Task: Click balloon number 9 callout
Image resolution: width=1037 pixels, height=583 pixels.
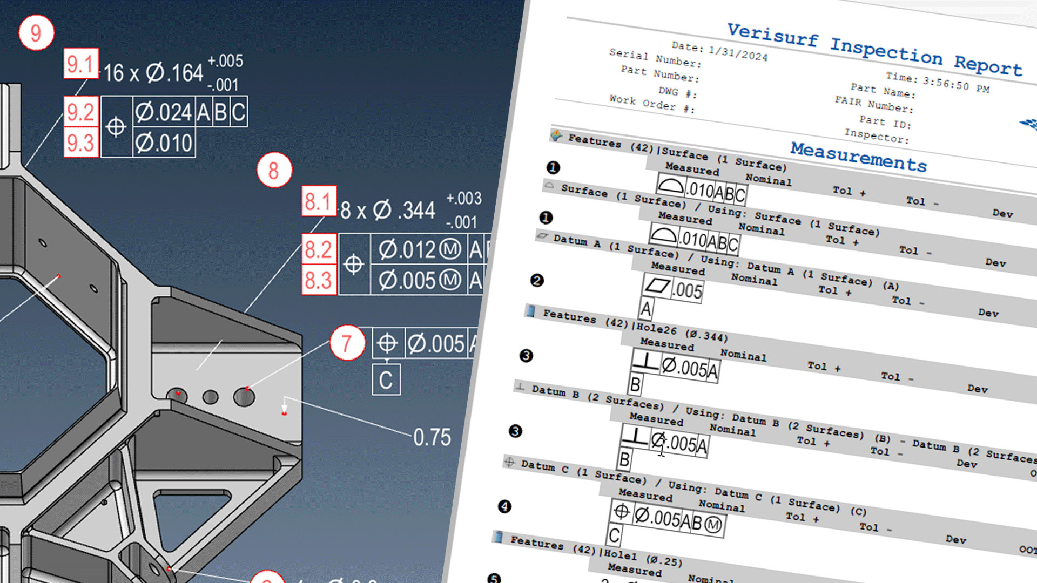Action: 36,33
